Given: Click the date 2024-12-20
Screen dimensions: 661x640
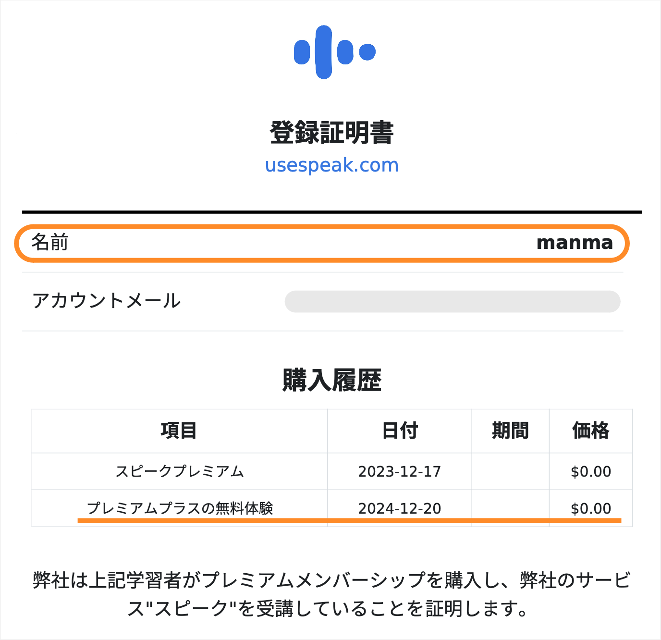Looking at the screenshot, I should [400, 508].
